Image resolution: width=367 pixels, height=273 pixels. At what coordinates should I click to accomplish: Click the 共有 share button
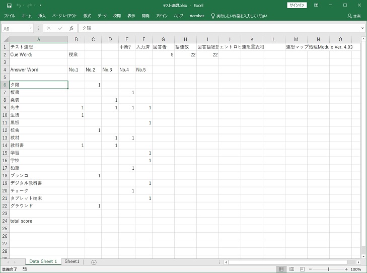click(x=354, y=16)
